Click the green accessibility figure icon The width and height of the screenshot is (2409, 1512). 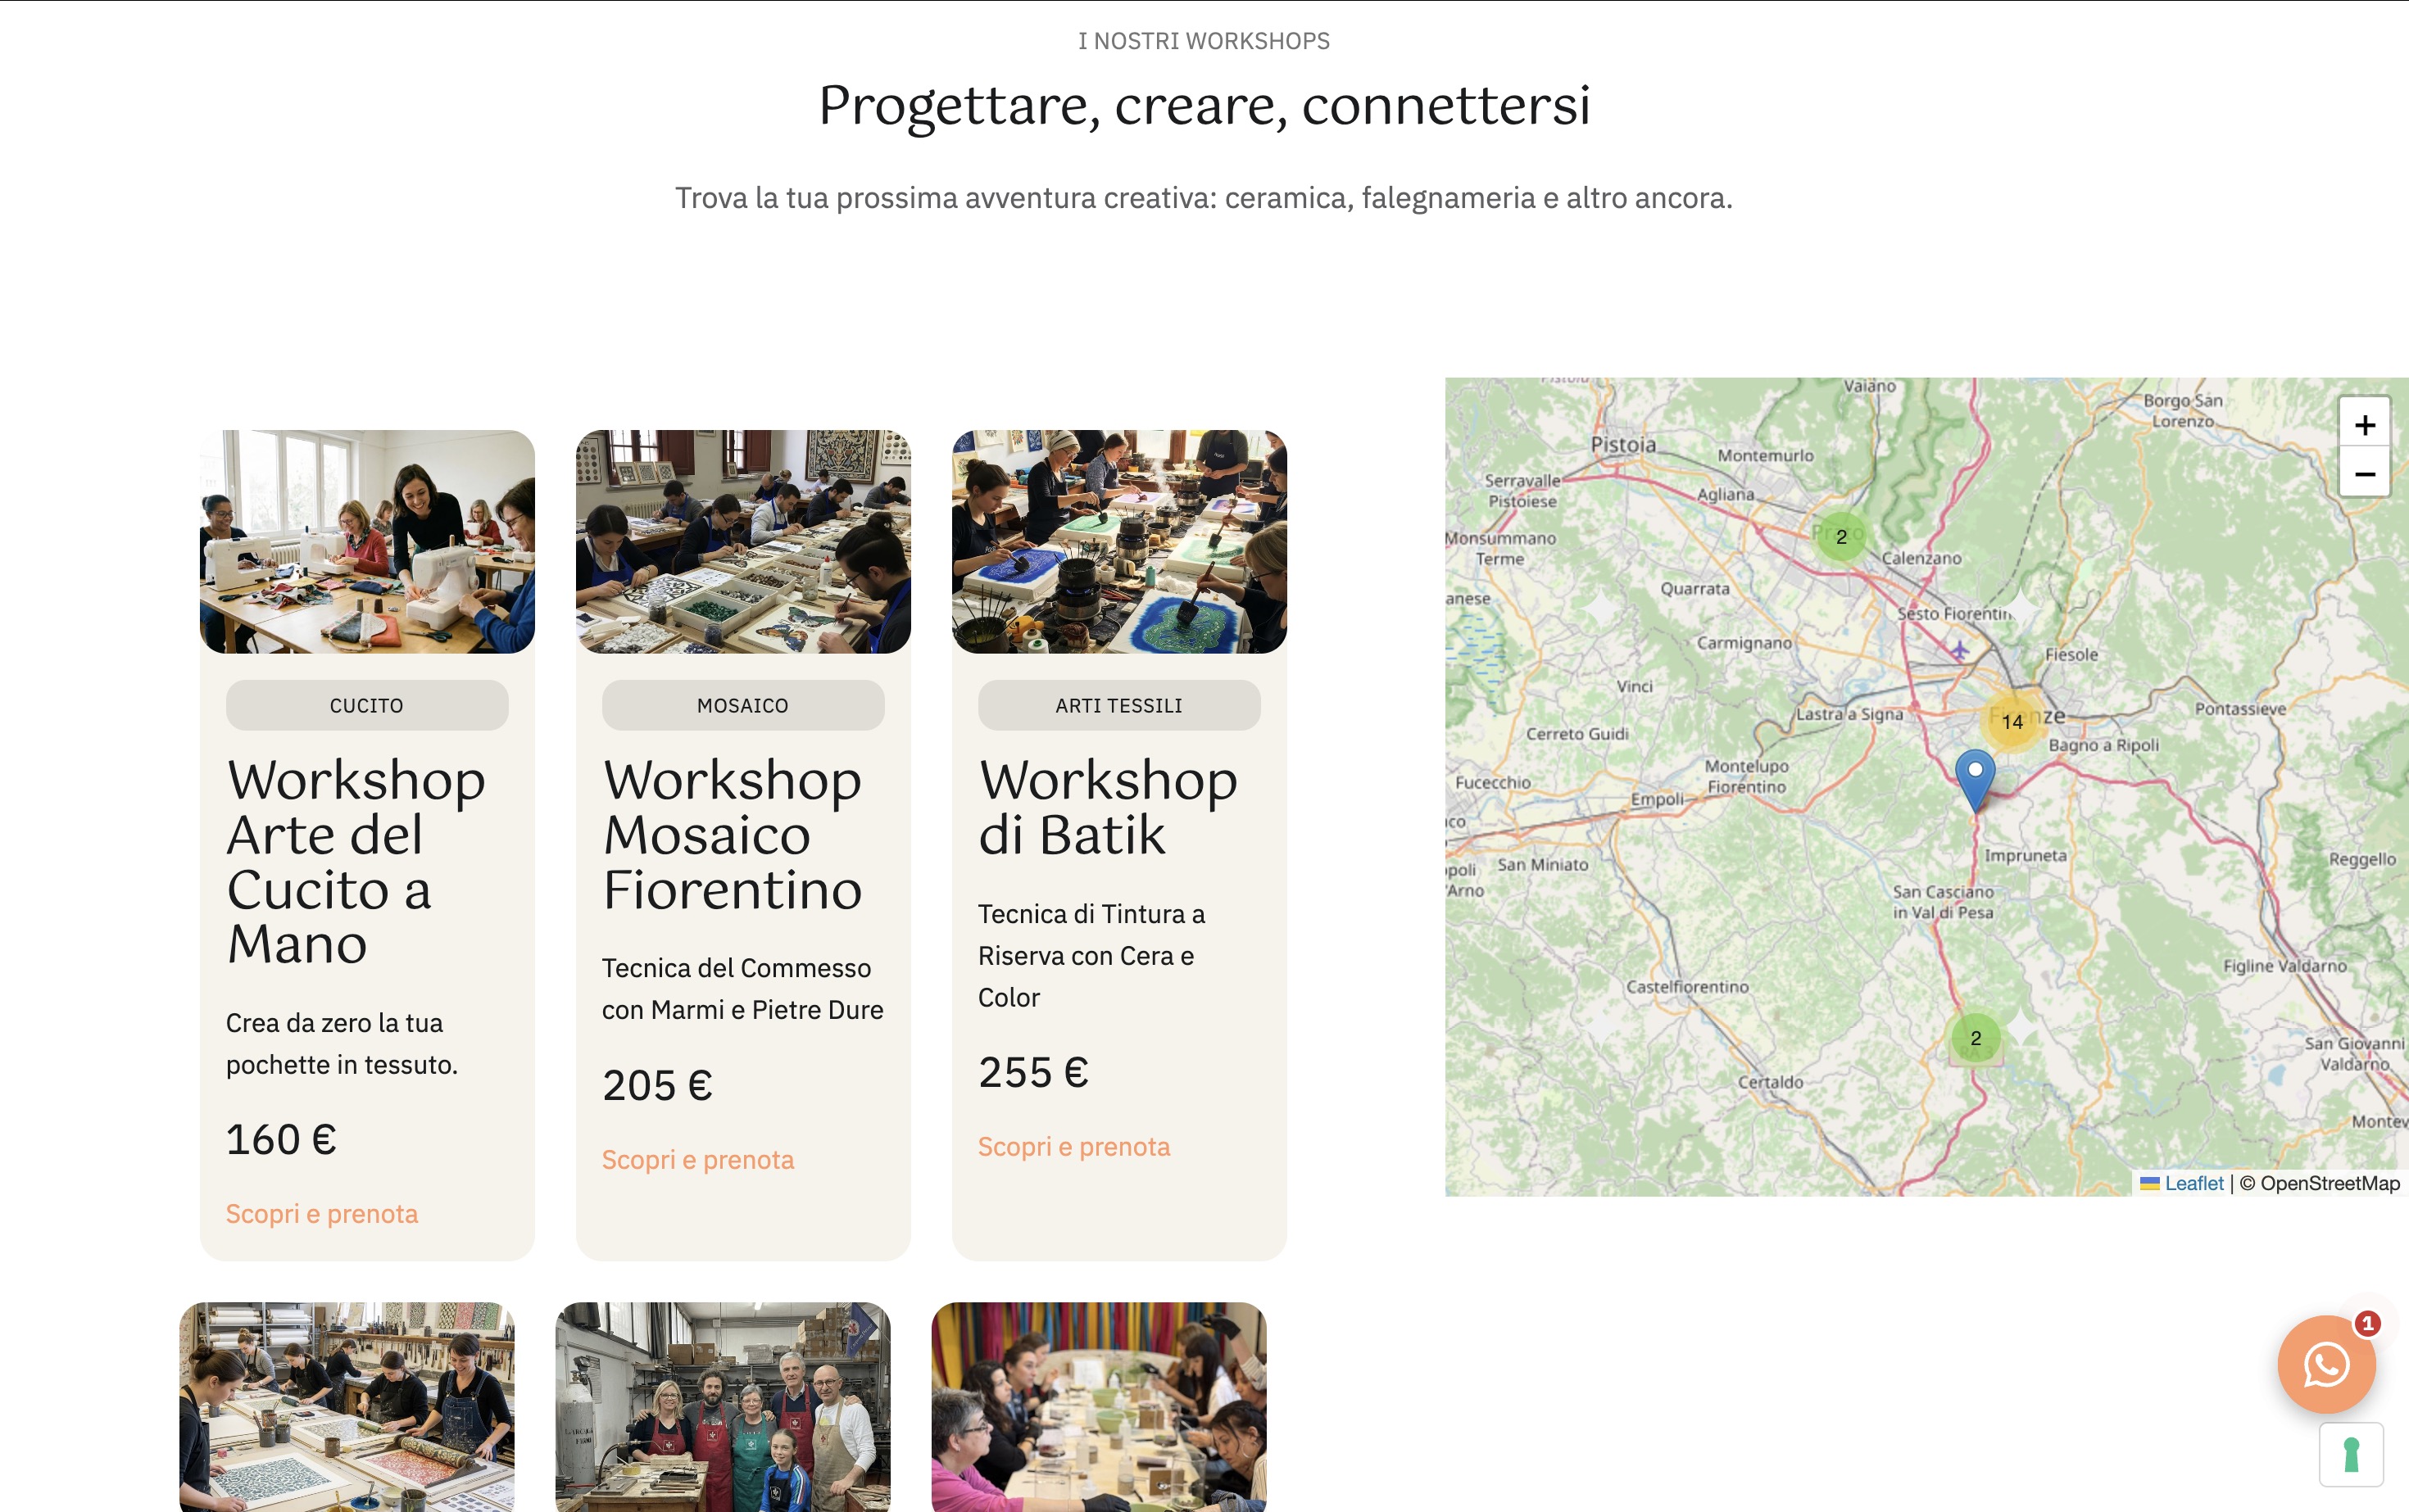(2351, 1455)
